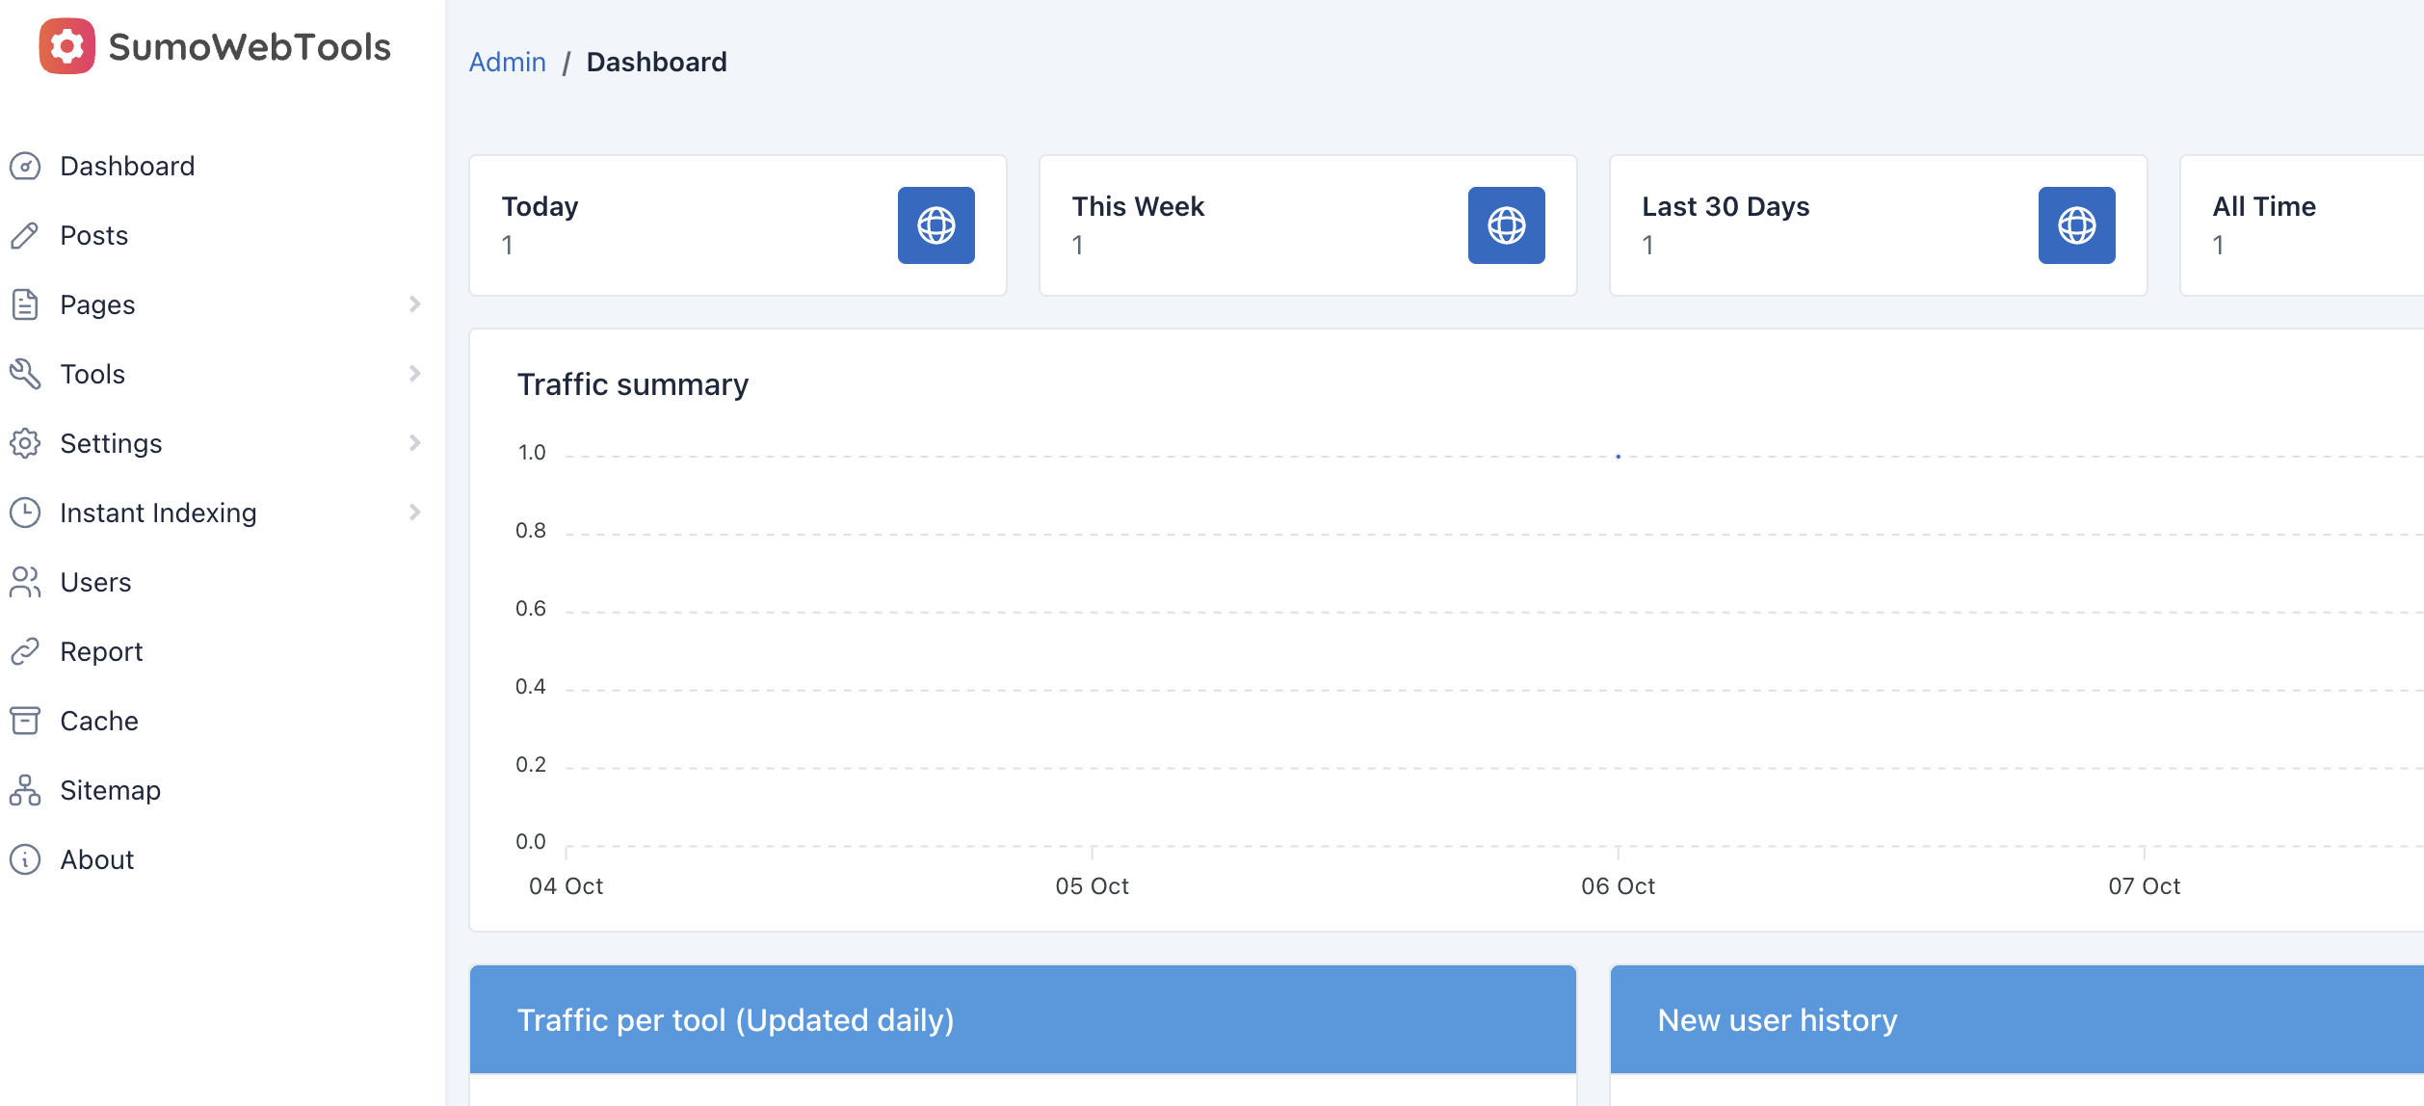Open Dashboard from the sidebar menu

(x=127, y=167)
